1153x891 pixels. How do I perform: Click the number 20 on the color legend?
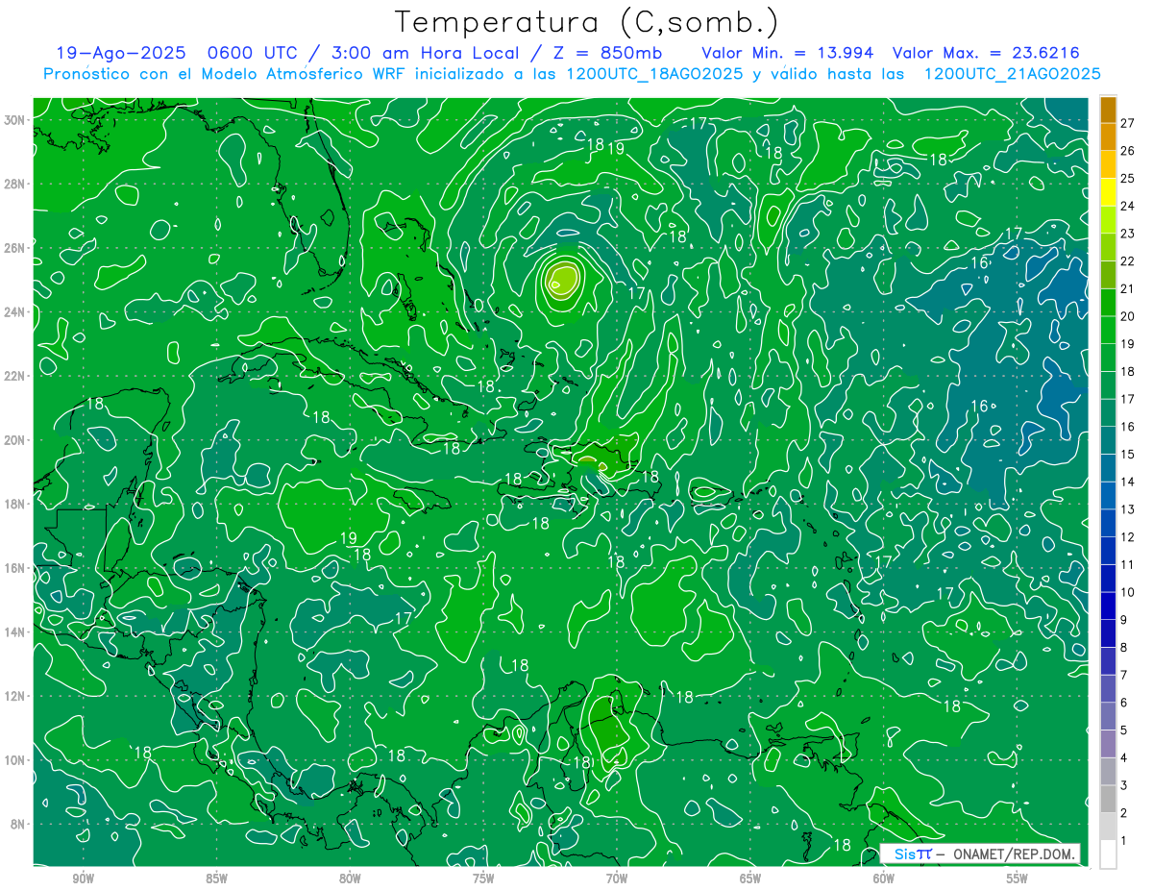1127,316
